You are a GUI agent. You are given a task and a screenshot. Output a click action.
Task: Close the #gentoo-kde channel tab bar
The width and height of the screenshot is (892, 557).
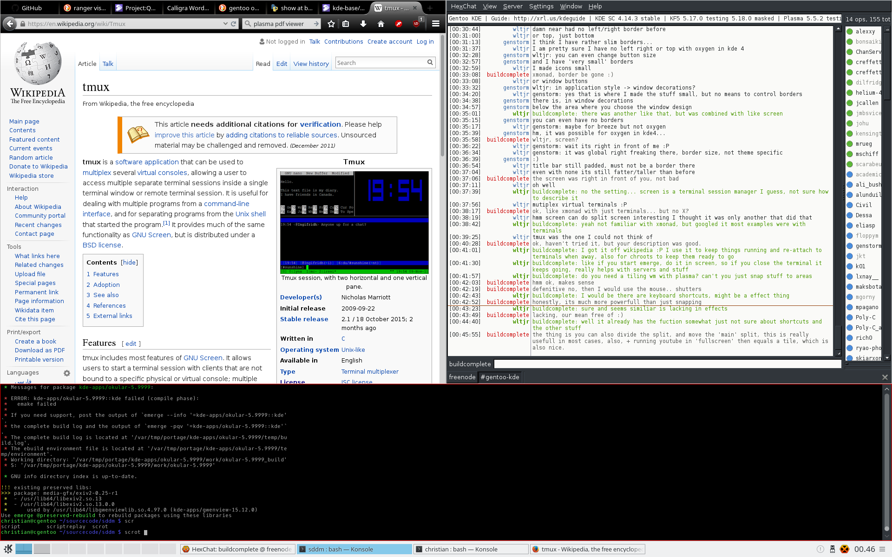885,377
